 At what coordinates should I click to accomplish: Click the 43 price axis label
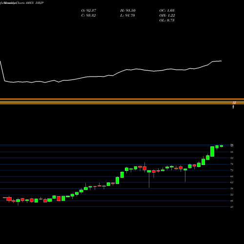click(x=232, y=207)
